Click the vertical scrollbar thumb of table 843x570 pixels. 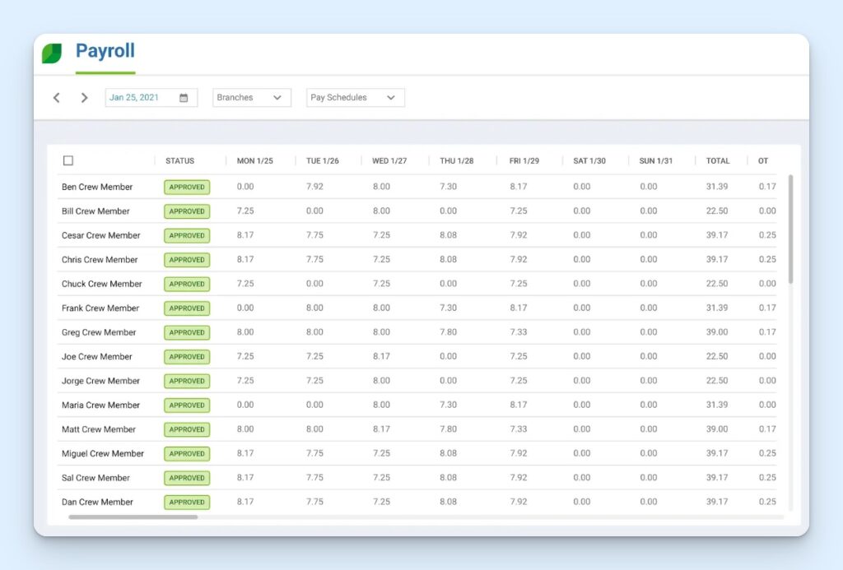[x=790, y=229]
